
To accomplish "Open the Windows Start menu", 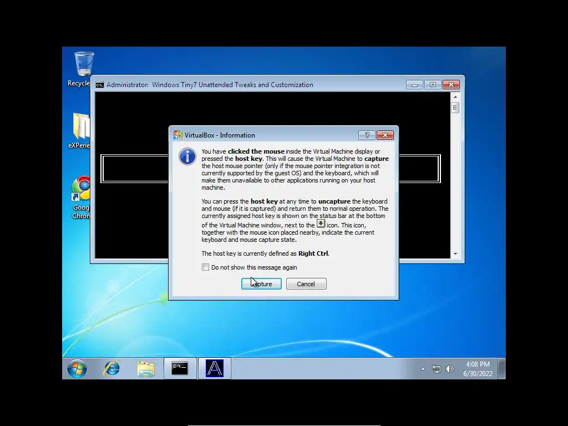I will [77, 369].
